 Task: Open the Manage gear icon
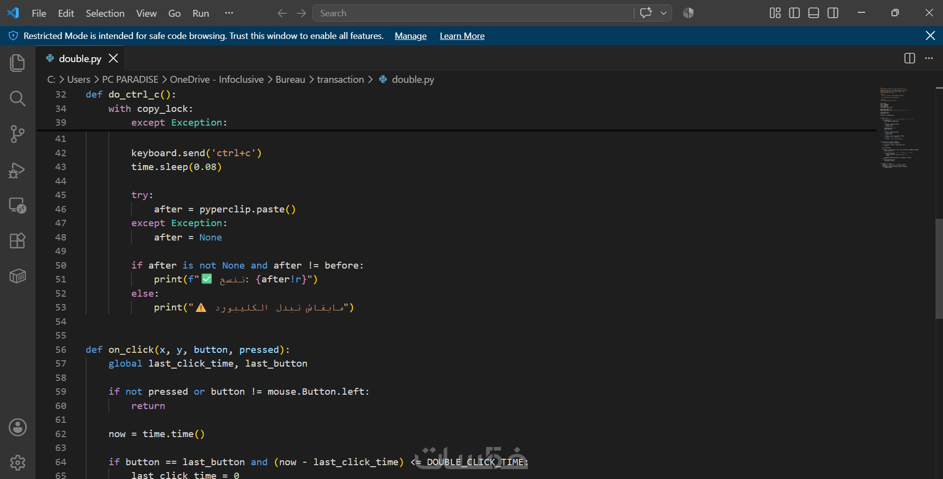[17, 463]
